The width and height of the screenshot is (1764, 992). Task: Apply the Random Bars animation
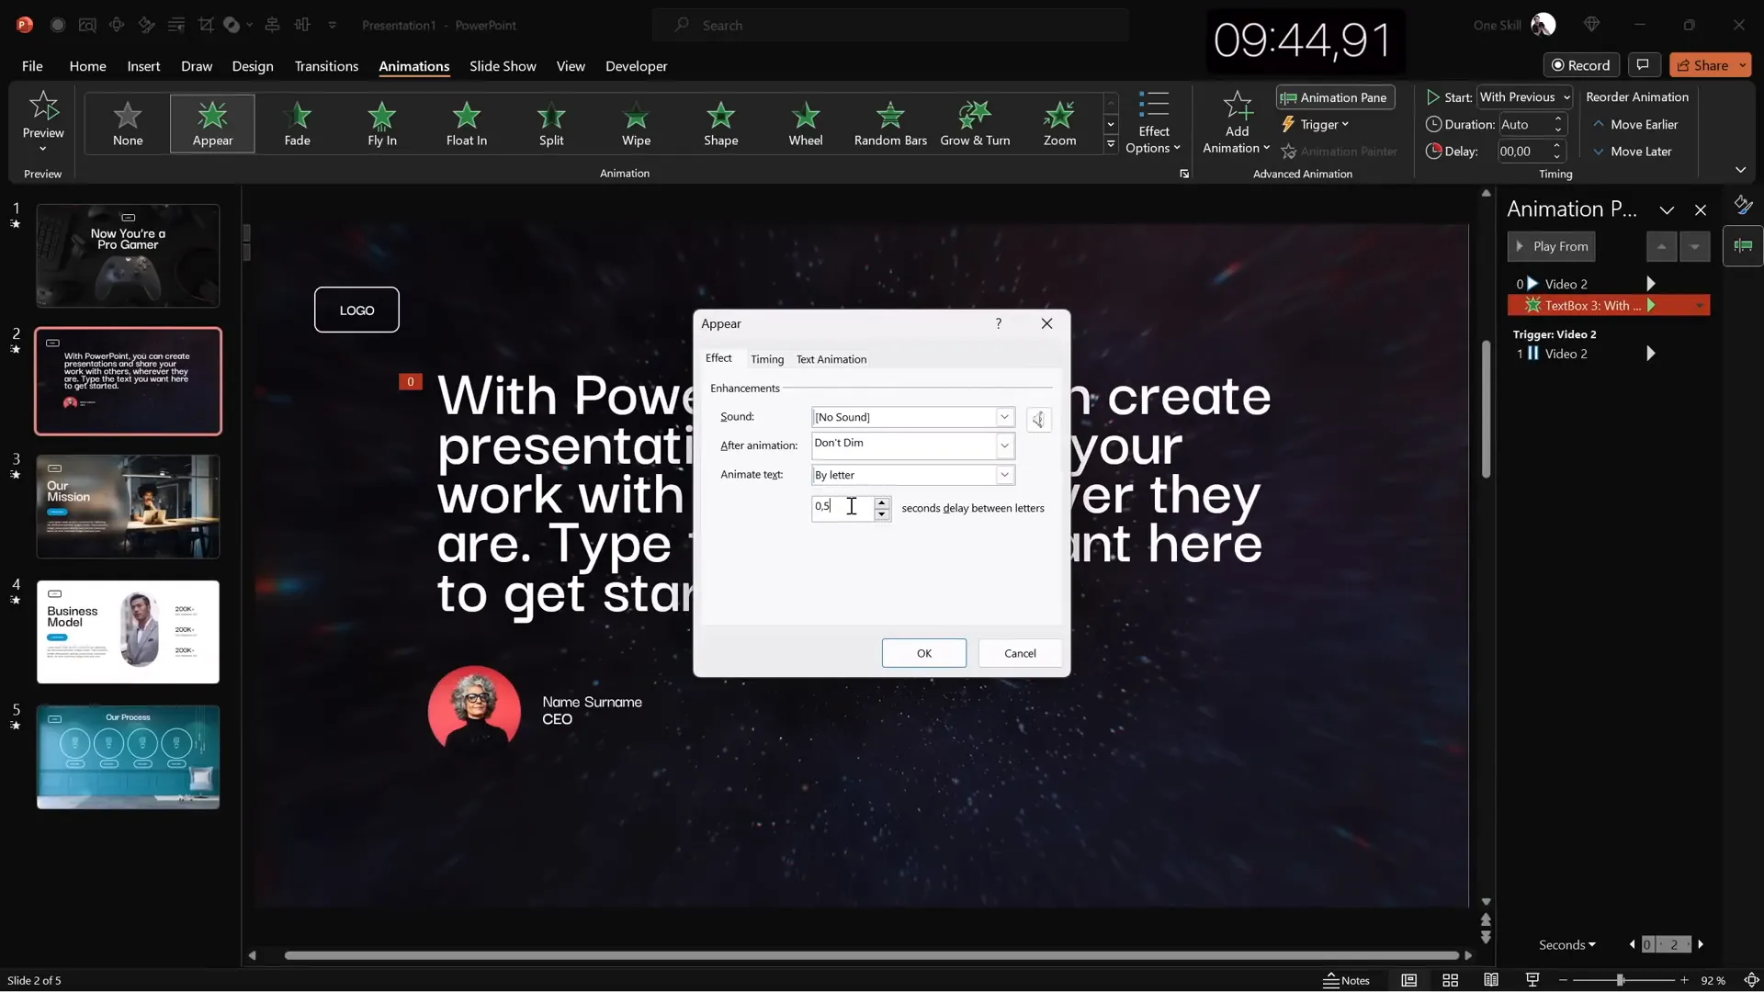[889, 124]
